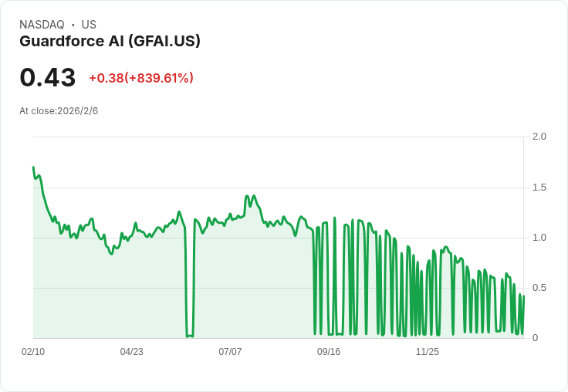Select the 1.5 y-axis label
This screenshot has width=568, height=392.
[x=539, y=187]
